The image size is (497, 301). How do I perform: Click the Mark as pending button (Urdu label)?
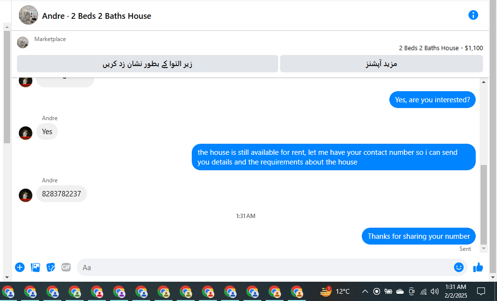click(147, 64)
